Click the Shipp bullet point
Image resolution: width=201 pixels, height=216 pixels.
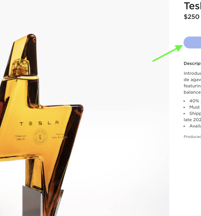[192, 113]
